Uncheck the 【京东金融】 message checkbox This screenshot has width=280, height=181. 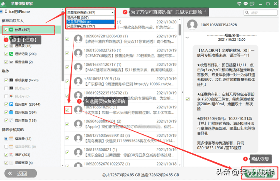[67, 152]
